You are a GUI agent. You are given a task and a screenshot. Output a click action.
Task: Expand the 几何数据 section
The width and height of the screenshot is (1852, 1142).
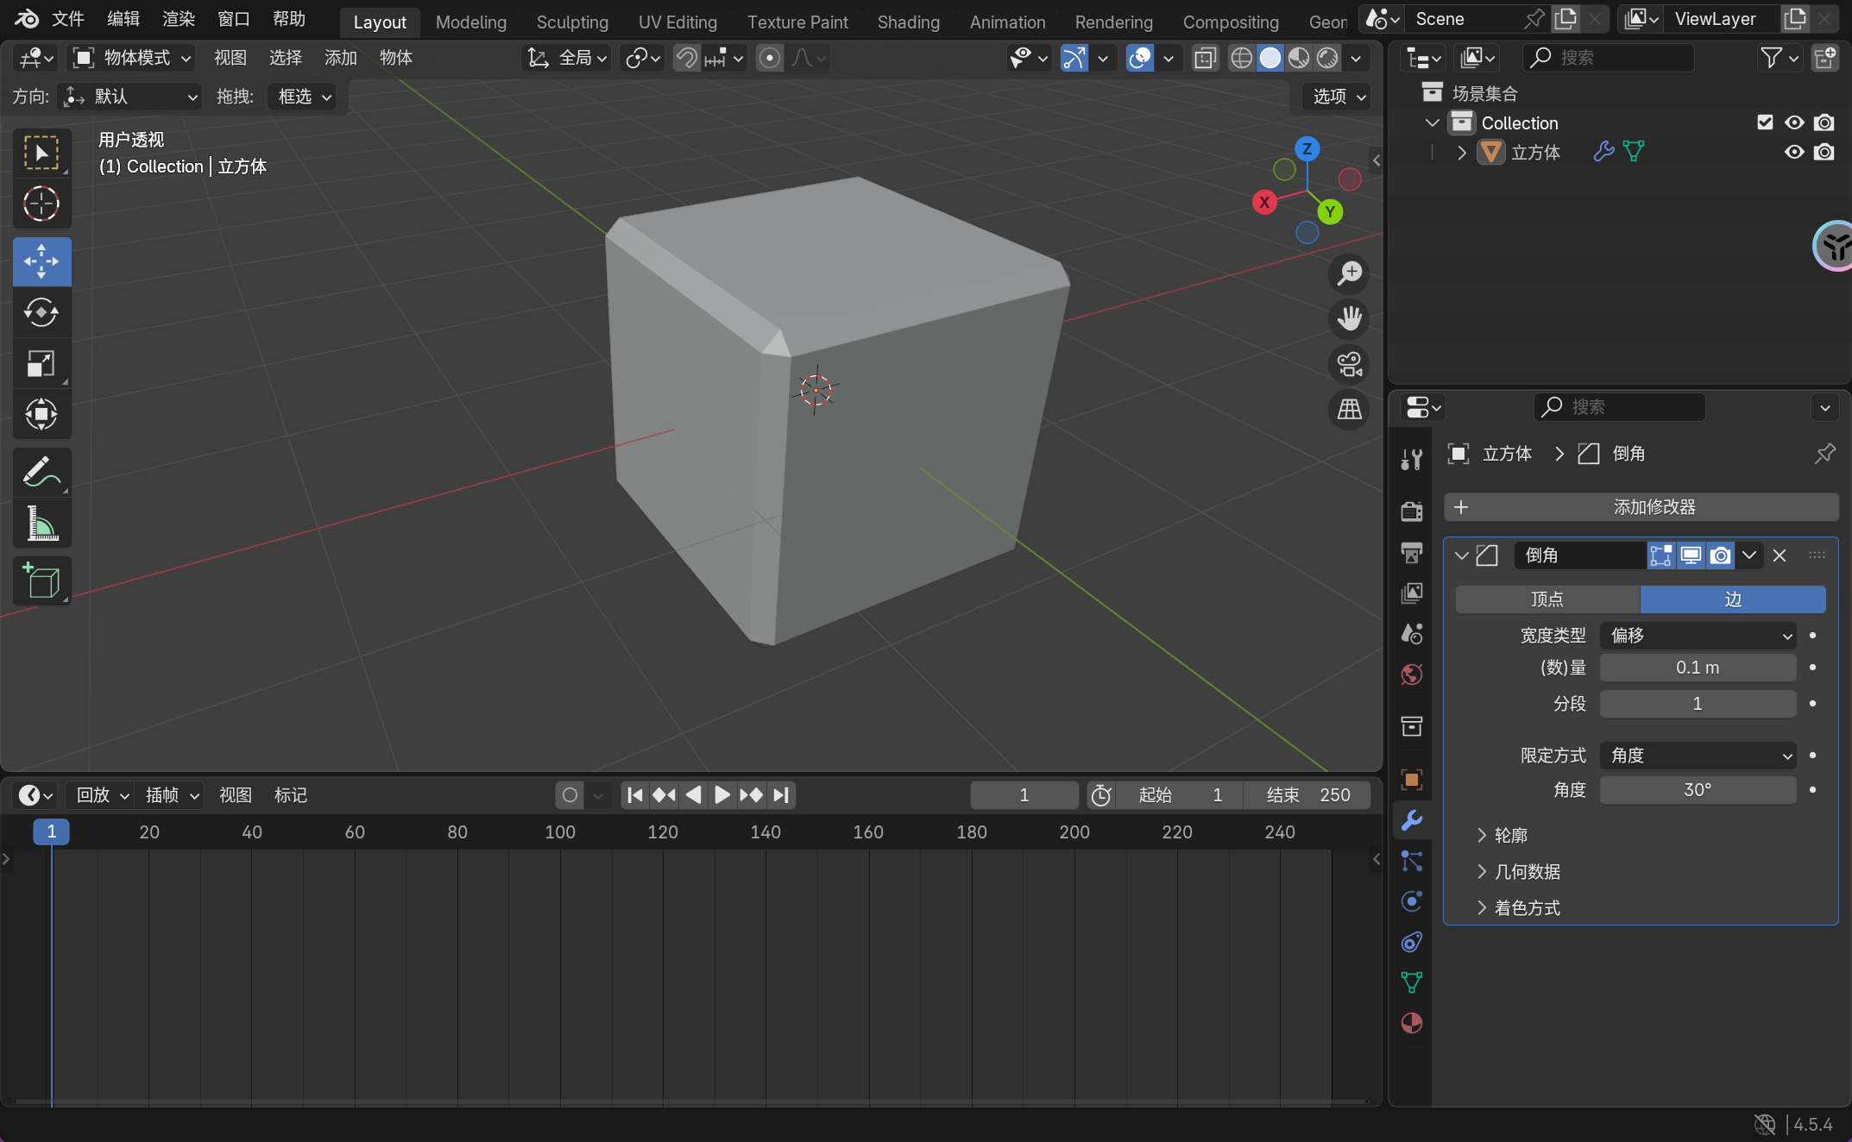(x=1527, y=872)
